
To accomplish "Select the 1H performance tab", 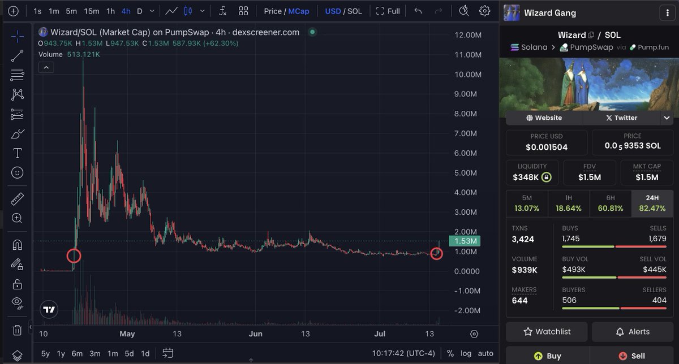I will 569,203.
